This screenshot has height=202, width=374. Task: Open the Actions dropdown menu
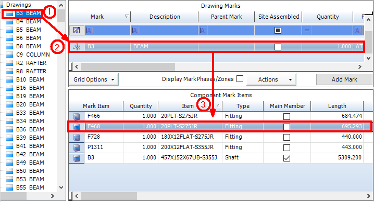[271, 79]
